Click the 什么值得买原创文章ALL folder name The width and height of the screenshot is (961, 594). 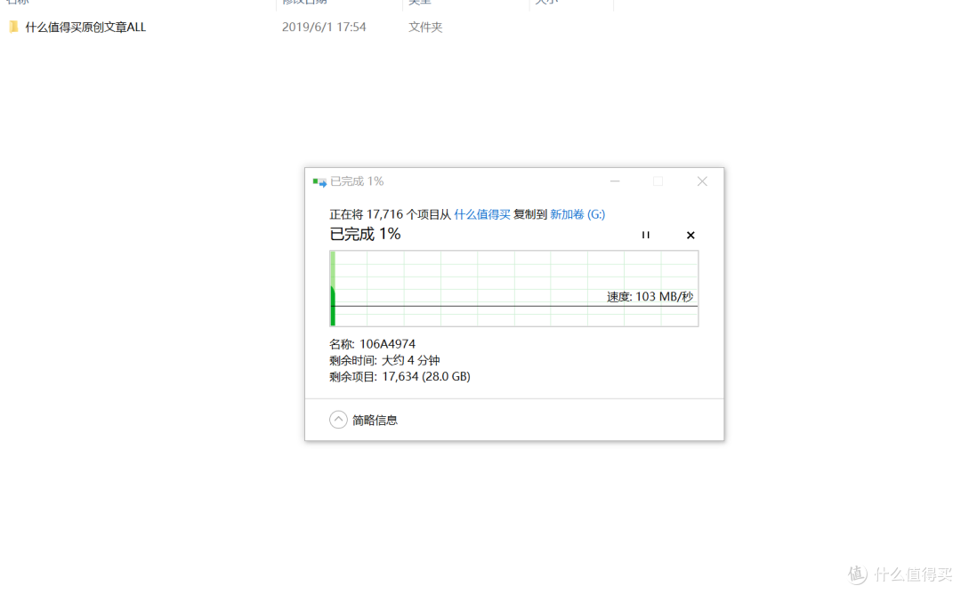(x=85, y=28)
